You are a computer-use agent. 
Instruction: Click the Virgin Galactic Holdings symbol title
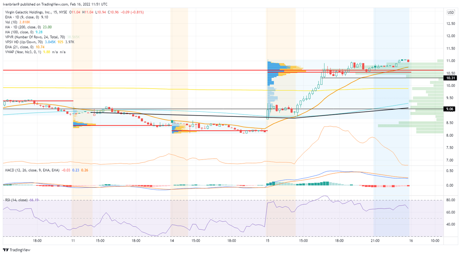pyautogui.click(x=36, y=12)
